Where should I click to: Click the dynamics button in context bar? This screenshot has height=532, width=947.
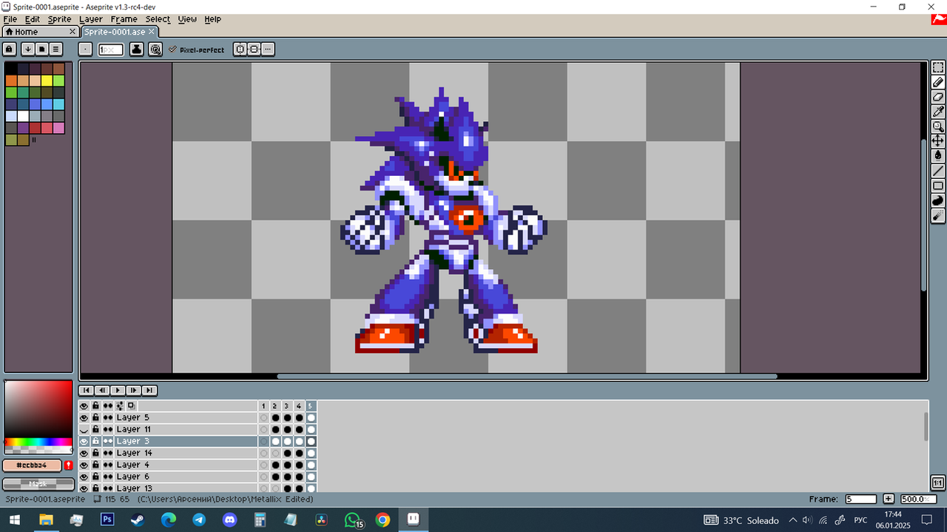[155, 49]
